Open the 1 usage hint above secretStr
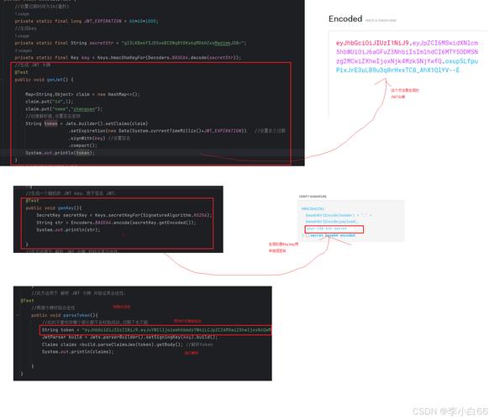This screenshot has height=420, width=489. pos(22,36)
